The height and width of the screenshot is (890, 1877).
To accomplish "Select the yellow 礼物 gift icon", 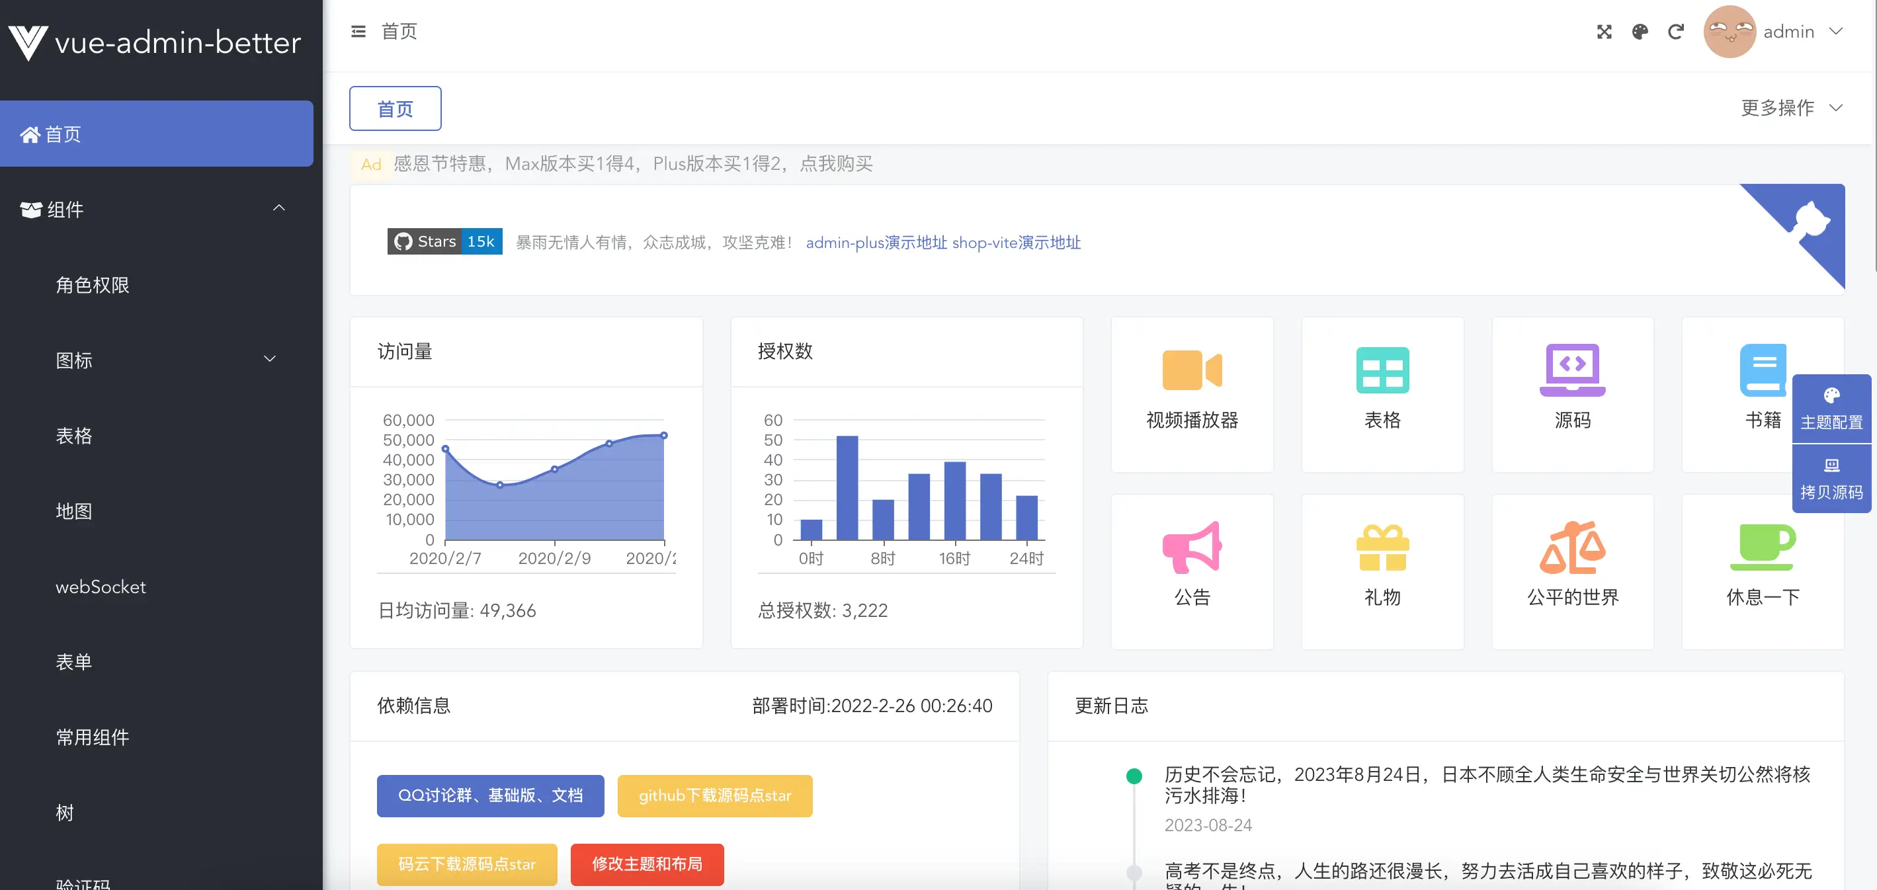I will 1382,546.
